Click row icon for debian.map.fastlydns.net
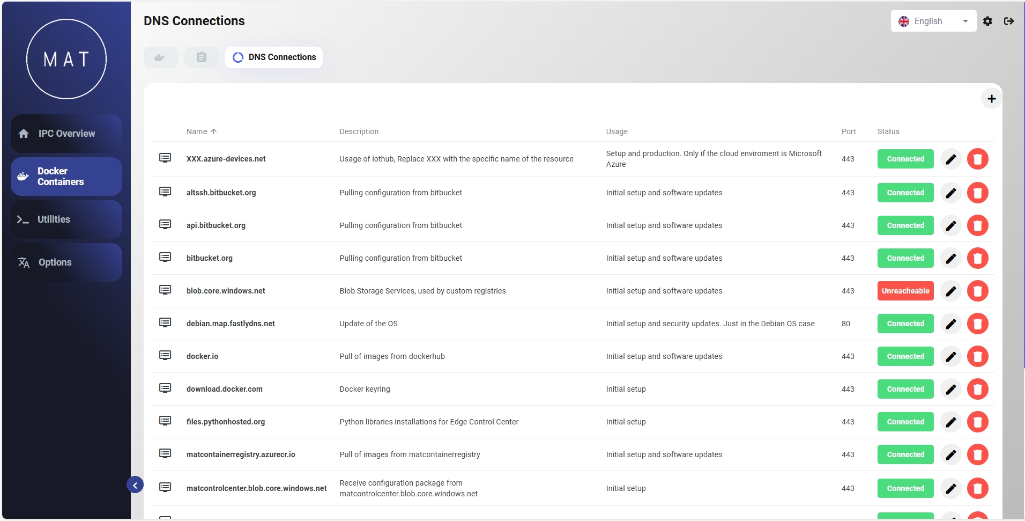 [x=165, y=323]
